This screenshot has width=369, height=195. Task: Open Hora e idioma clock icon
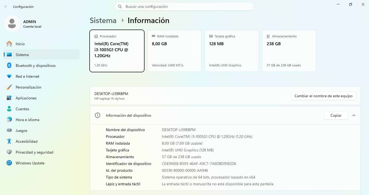pos(9,120)
